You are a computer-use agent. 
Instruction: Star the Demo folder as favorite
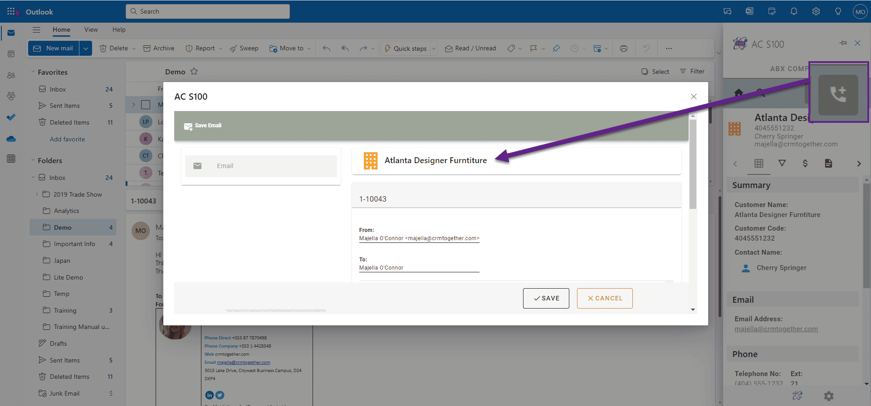pos(194,72)
